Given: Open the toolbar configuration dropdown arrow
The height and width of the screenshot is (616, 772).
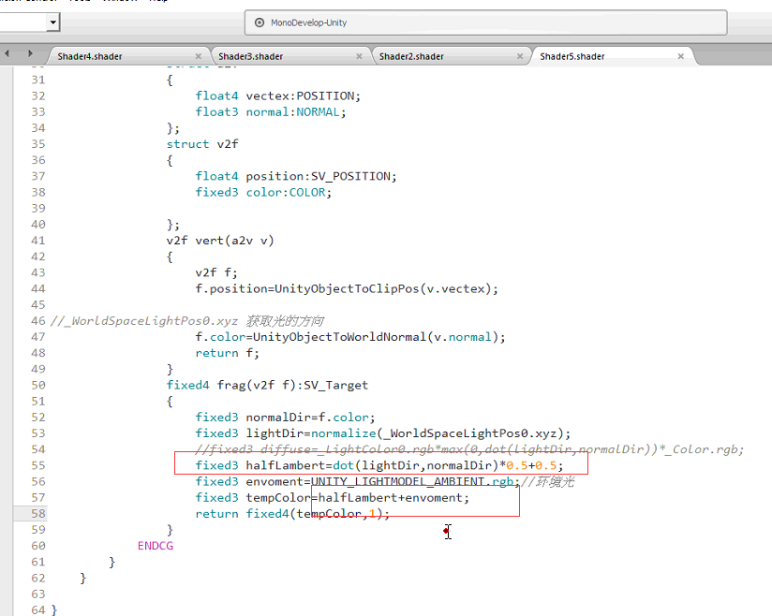Looking at the screenshot, I should (52, 22).
